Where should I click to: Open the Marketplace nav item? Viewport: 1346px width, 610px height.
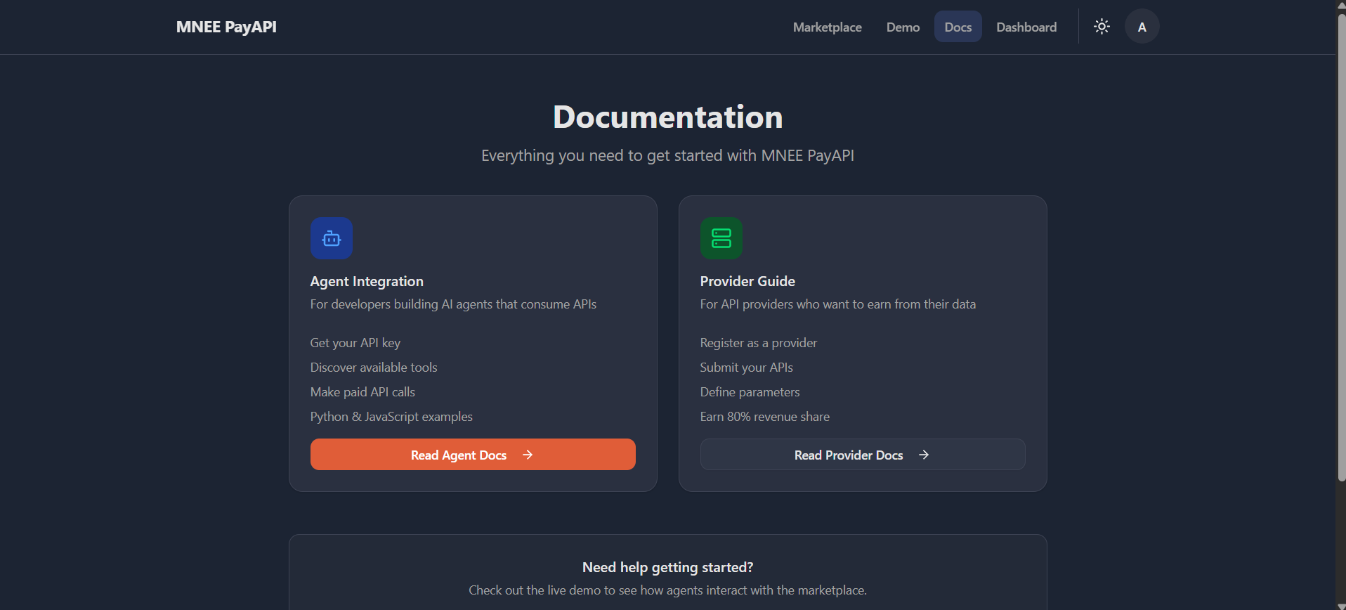pyautogui.click(x=827, y=27)
